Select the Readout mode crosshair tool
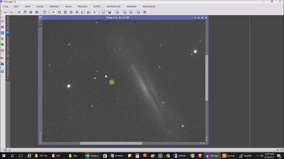This screenshot has width=284, height=159. 53,12
